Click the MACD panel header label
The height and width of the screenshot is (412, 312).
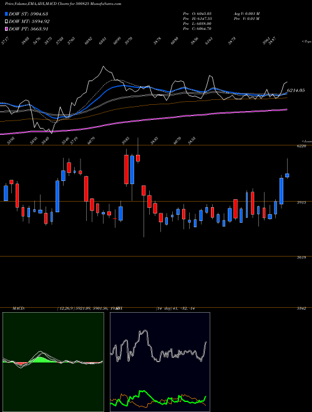pyautogui.click(x=18, y=308)
